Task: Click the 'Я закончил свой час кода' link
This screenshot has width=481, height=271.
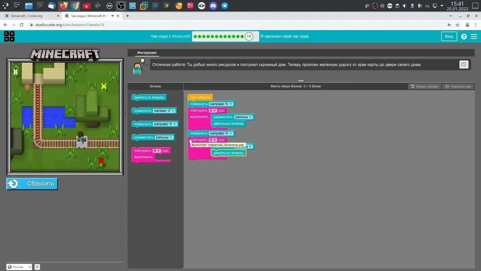Action: [284, 36]
